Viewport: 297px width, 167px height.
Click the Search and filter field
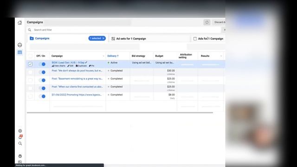[x=123, y=30]
